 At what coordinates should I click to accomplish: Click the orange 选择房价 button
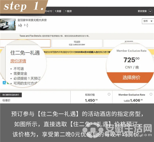131,77
